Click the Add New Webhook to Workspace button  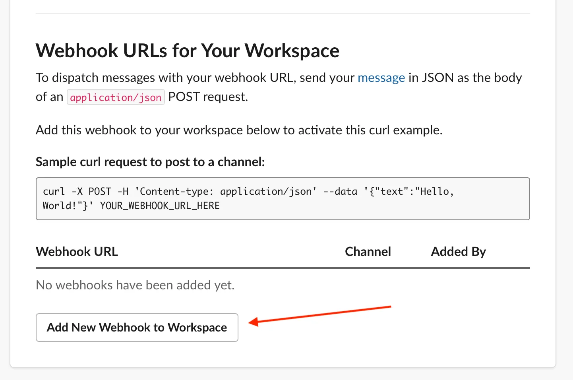click(137, 327)
